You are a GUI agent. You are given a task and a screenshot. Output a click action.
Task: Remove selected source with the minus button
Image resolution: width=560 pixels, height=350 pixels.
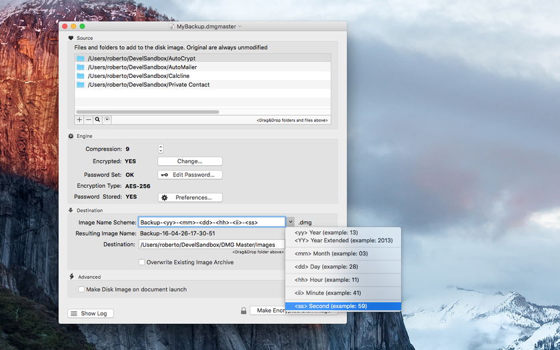tap(89, 119)
